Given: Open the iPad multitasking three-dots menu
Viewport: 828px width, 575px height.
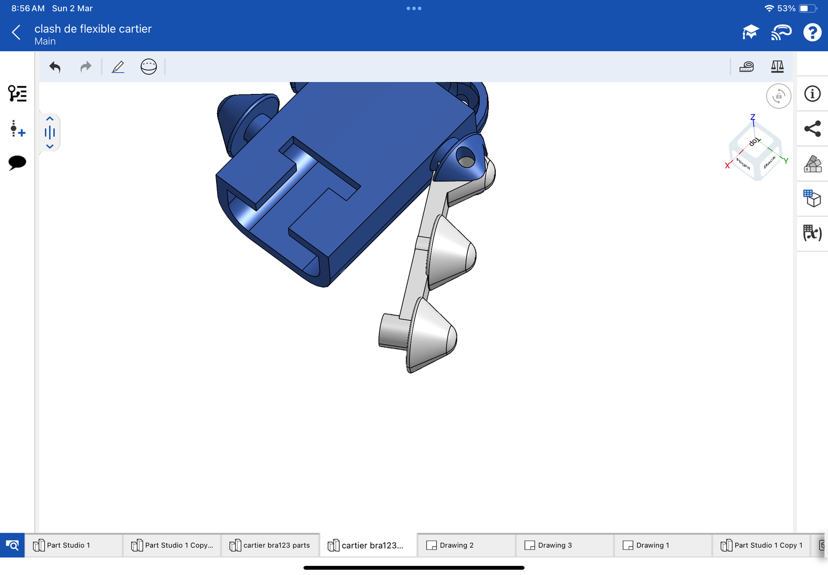Looking at the screenshot, I should [414, 9].
